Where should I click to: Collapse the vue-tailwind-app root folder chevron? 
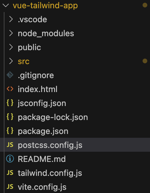5,5
